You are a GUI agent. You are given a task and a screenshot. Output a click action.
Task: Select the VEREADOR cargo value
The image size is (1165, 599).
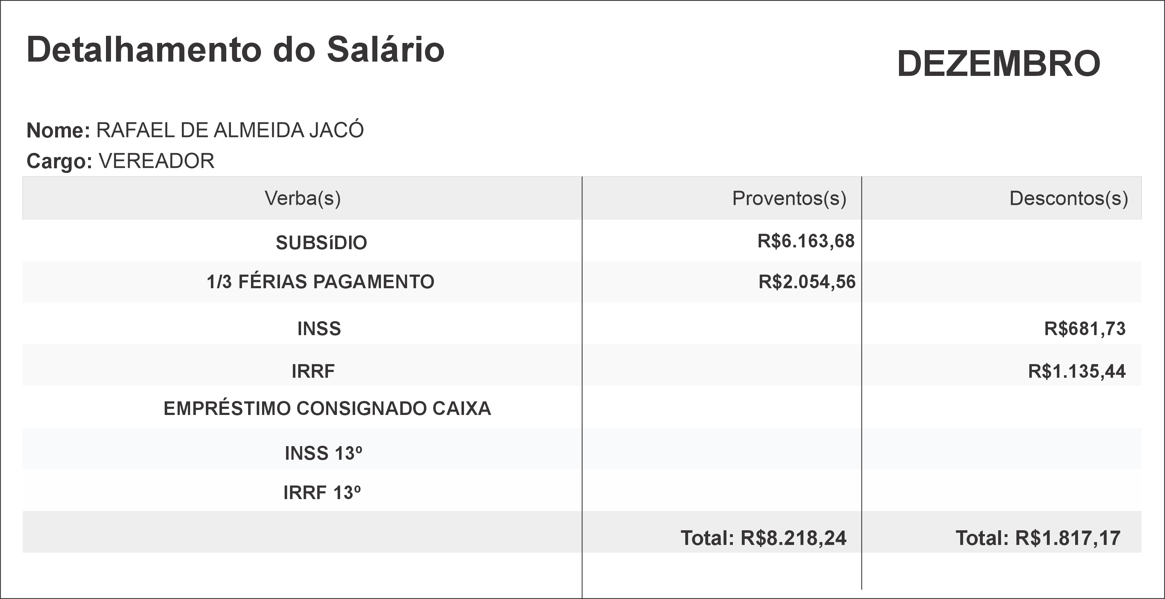156,161
